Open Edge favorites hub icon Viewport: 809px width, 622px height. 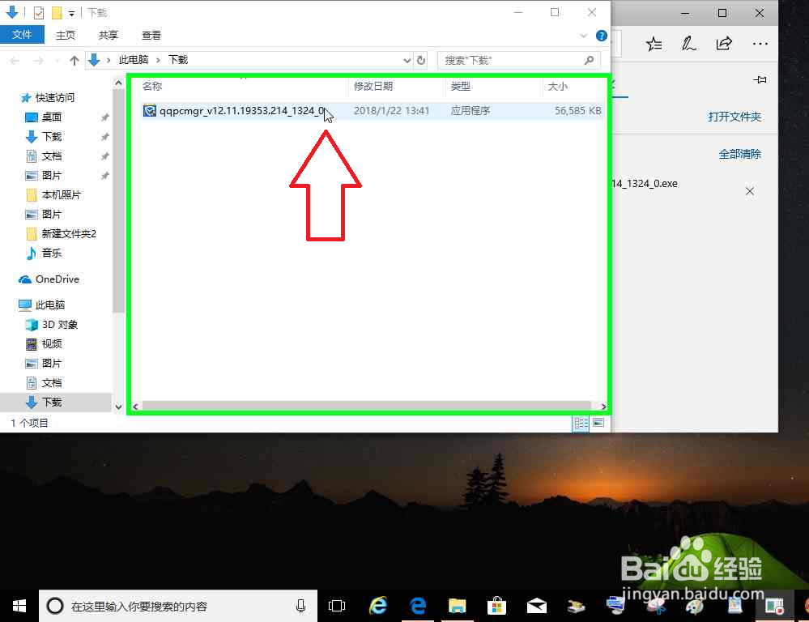point(654,44)
